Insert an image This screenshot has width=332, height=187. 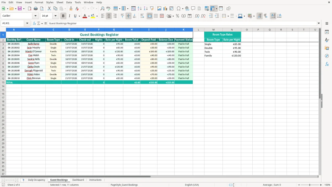pyautogui.click(x=159, y=9)
